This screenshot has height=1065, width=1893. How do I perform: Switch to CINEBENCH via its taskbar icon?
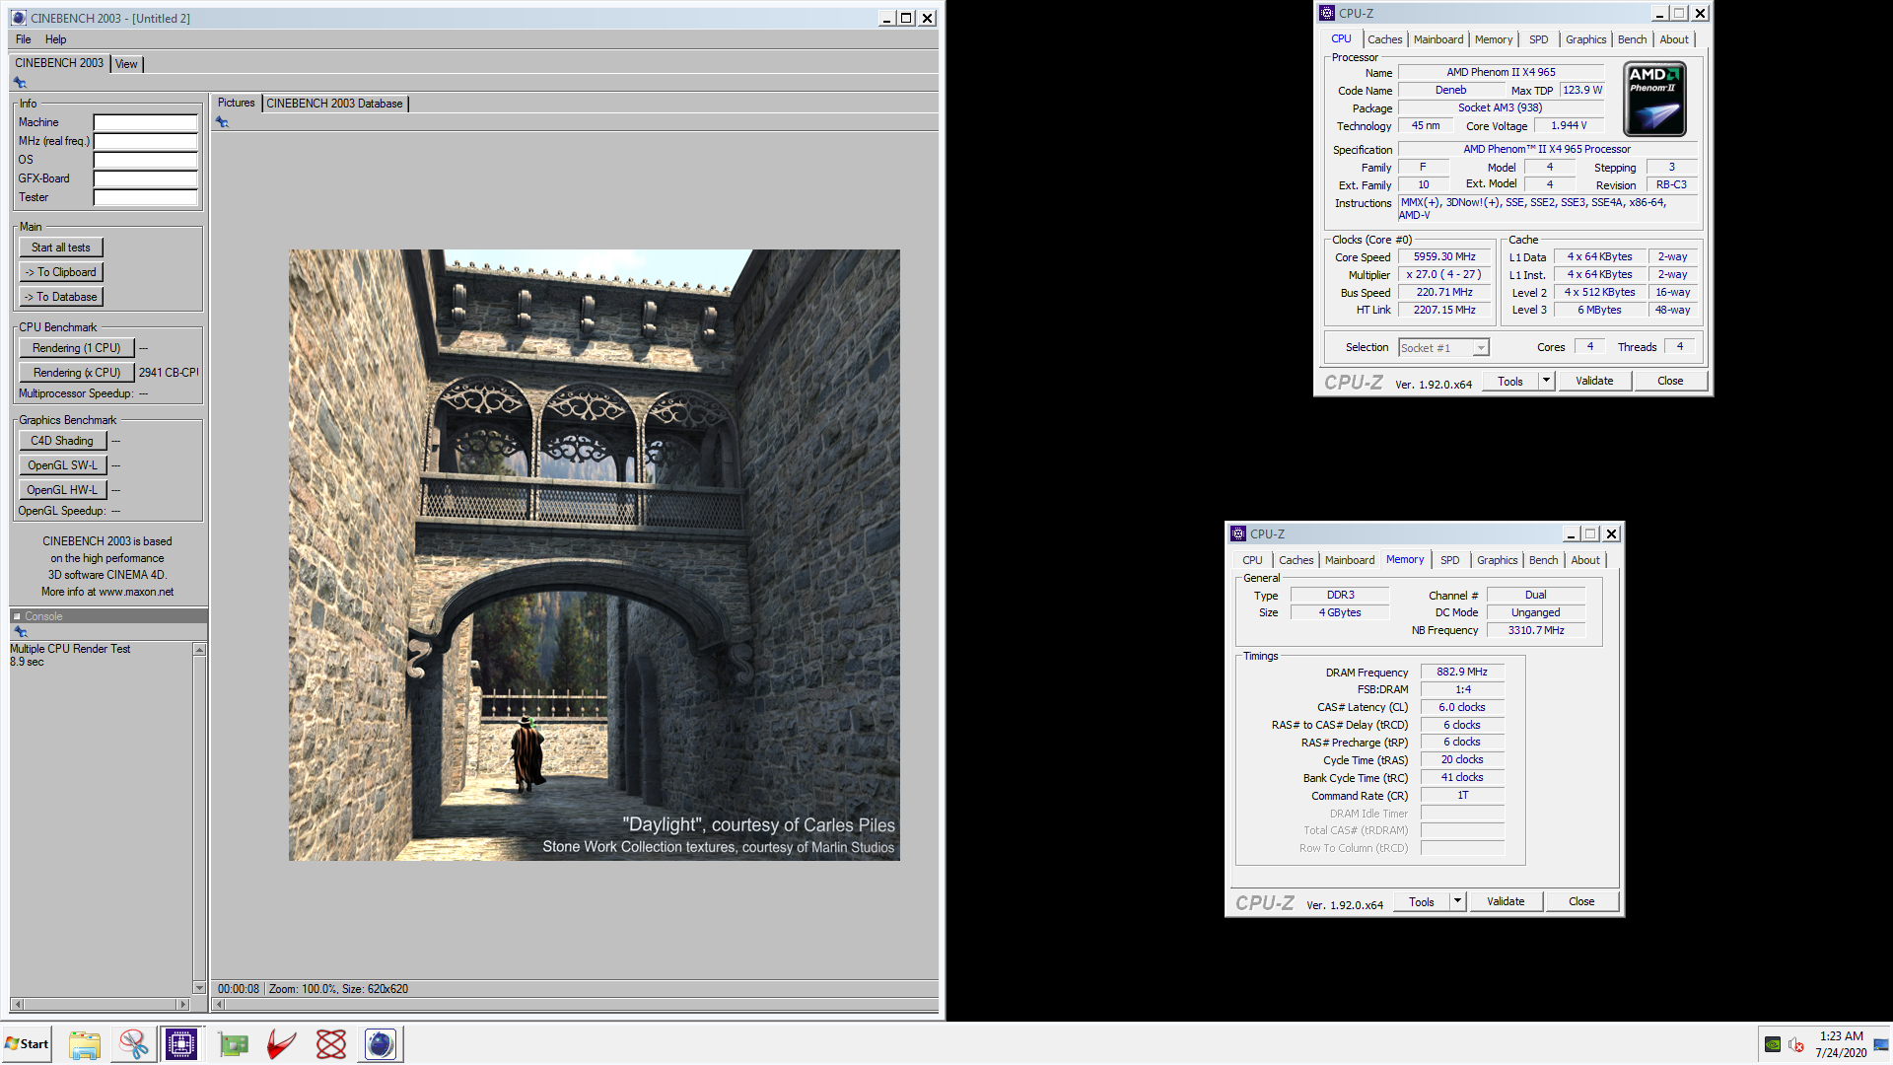[380, 1044]
